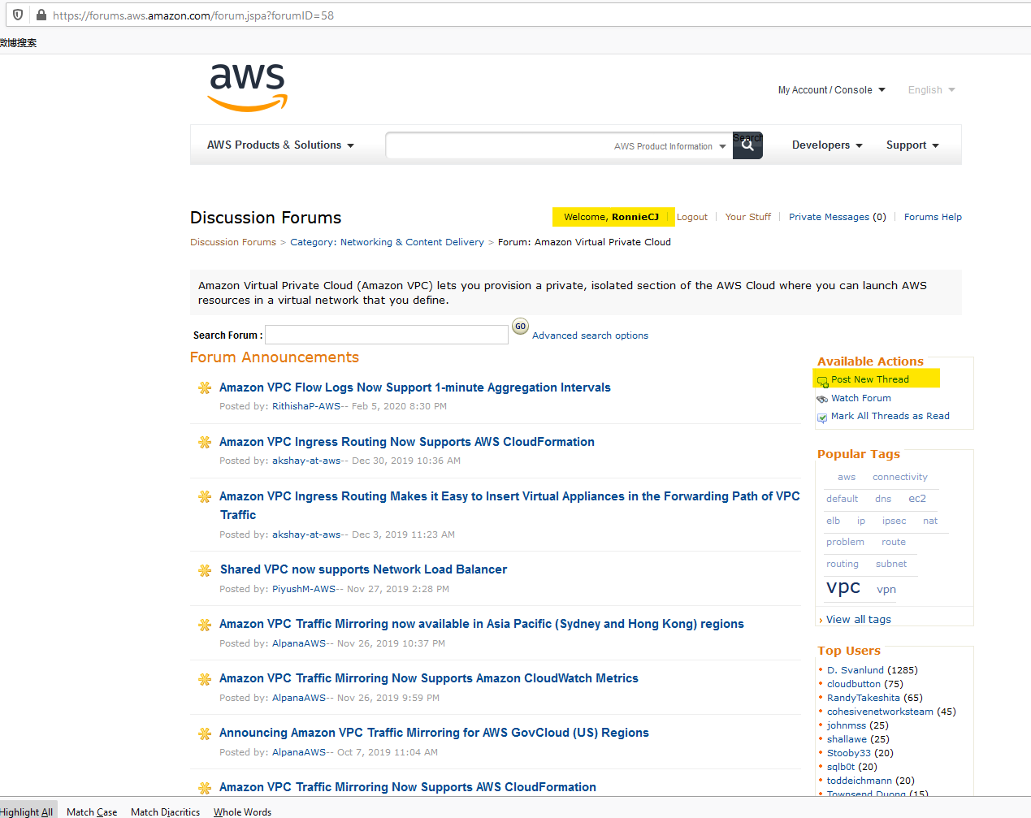1031x818 pixels.
Task: Toggle Match Diacritics in find bar
Action: [165, 812]
